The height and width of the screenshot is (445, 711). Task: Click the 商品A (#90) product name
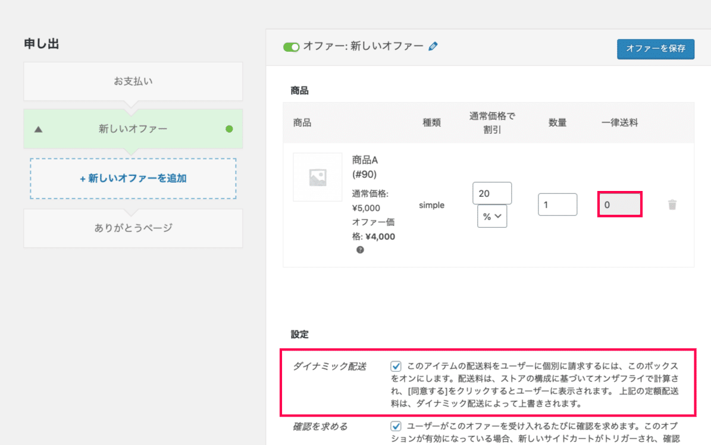click(x=365, y=167)
